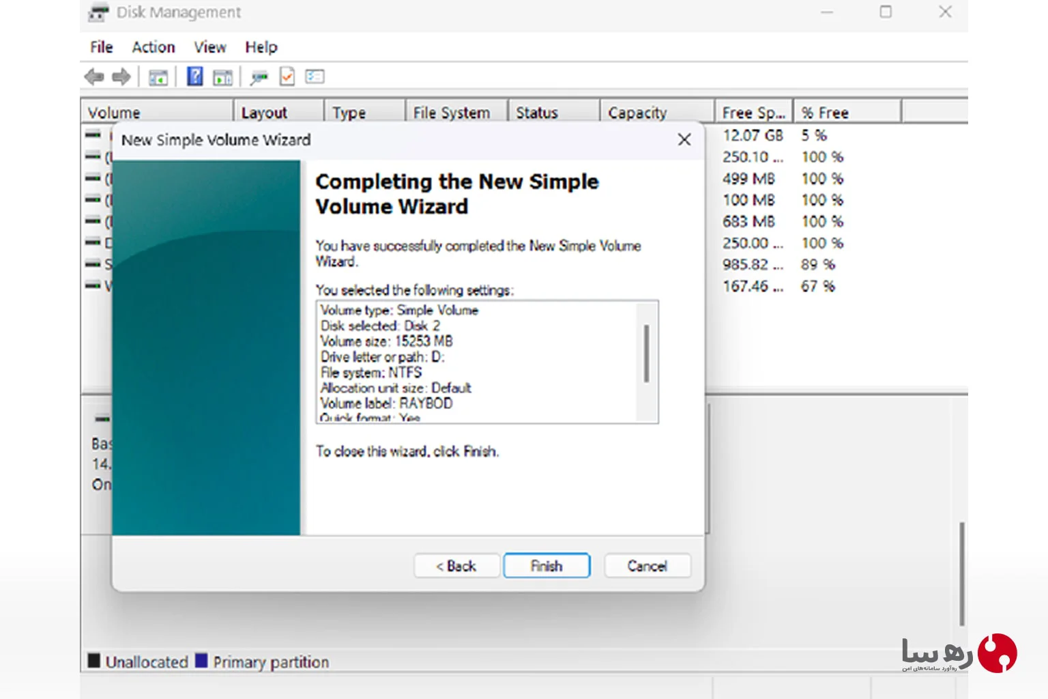Select the 'Drive letter or path: D:' line
This screenshot has height=699, width=1048.
coord(382,357)
